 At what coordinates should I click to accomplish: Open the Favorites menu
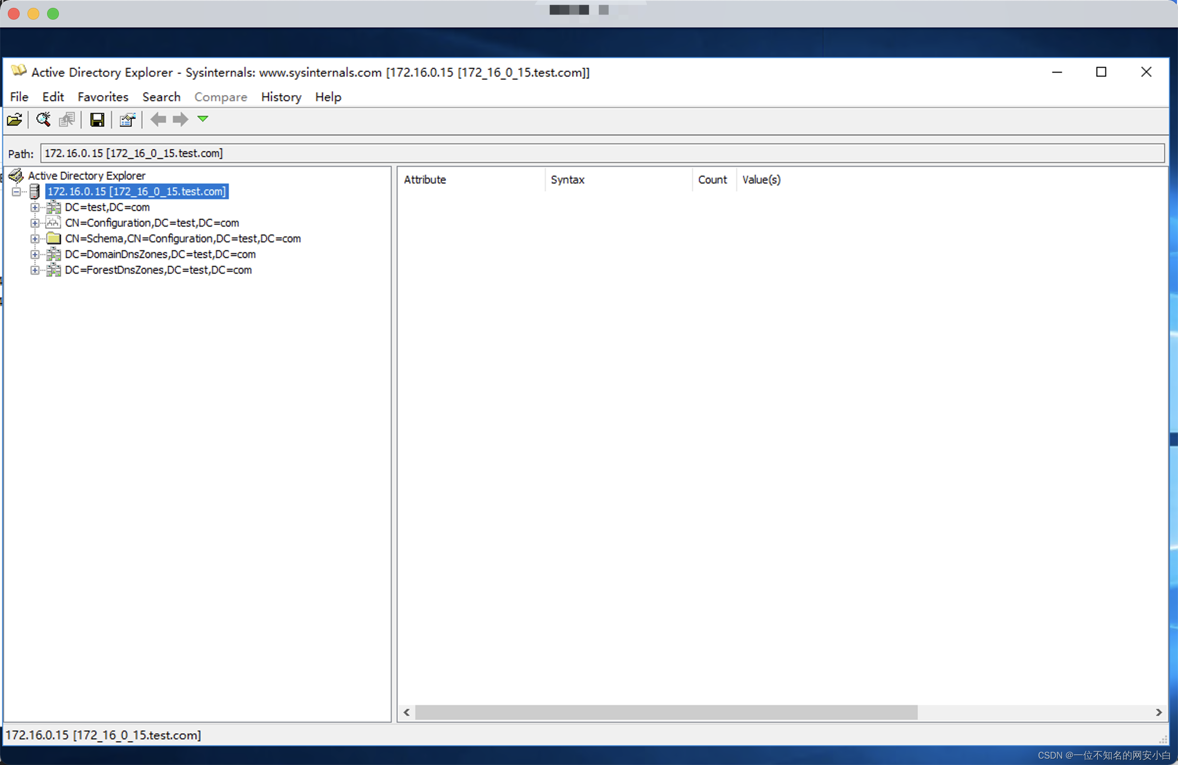click(103, 97)
